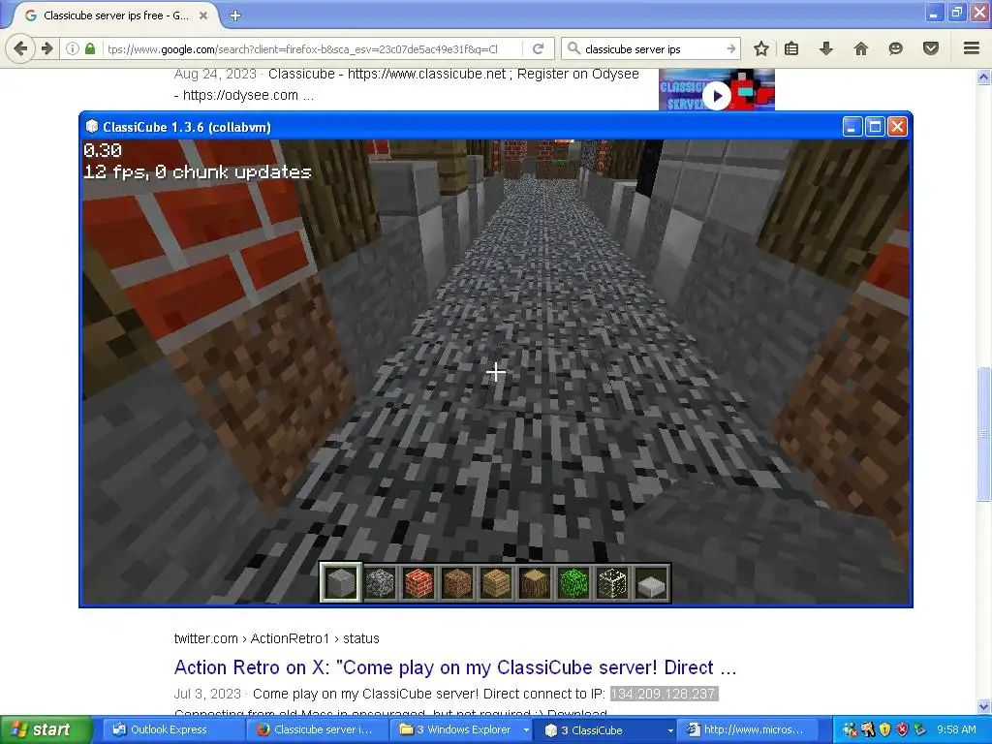992x744 pixels.
Task: Minimize the ClassiCube game window
Action: (x=852, y=127)
